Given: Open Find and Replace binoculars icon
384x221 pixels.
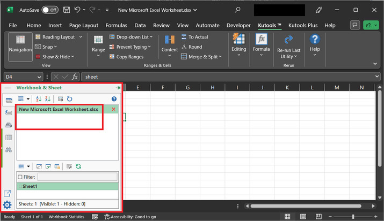Looking at the screenshot, I should point(9,150).
